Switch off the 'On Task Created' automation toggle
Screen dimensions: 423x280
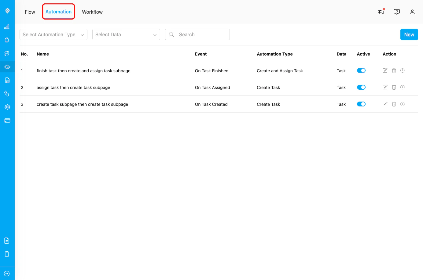tap(361, 104)
